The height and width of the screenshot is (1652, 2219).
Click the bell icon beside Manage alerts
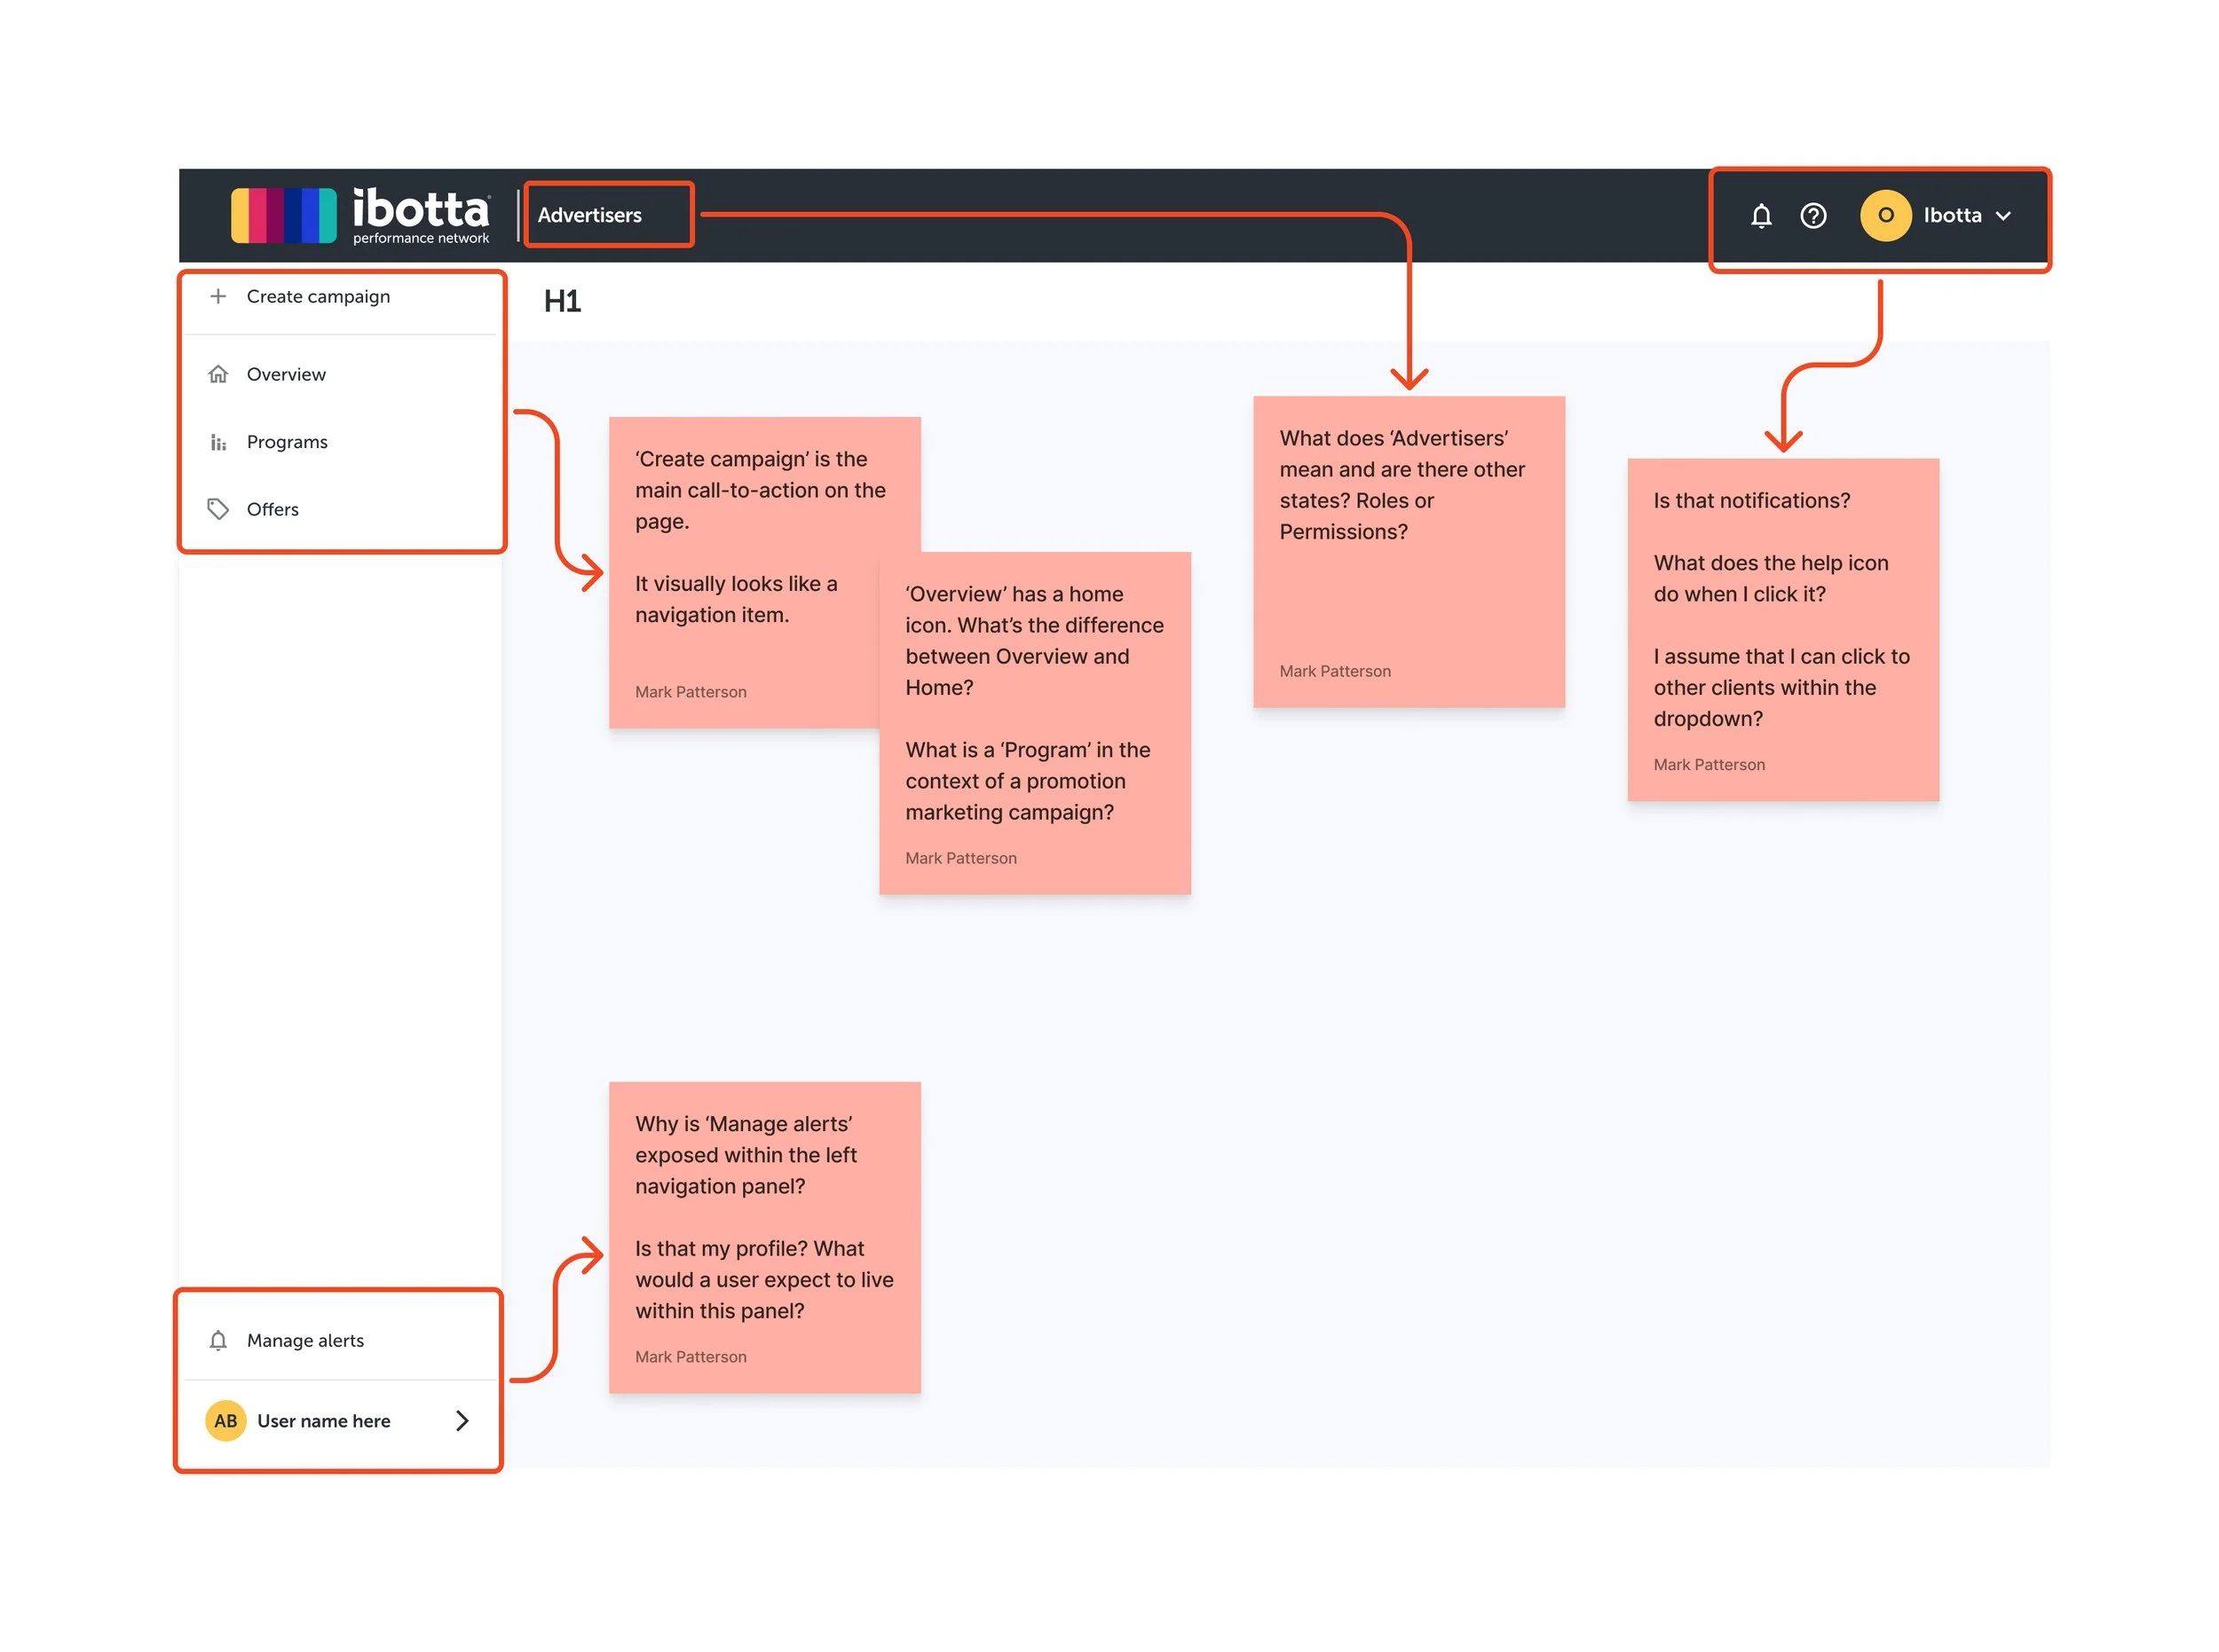coord(218,1340)
